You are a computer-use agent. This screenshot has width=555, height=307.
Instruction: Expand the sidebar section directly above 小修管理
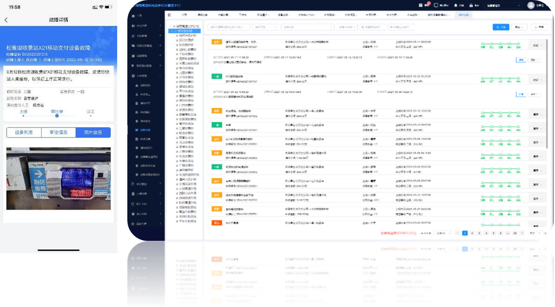tap(160, 66)
